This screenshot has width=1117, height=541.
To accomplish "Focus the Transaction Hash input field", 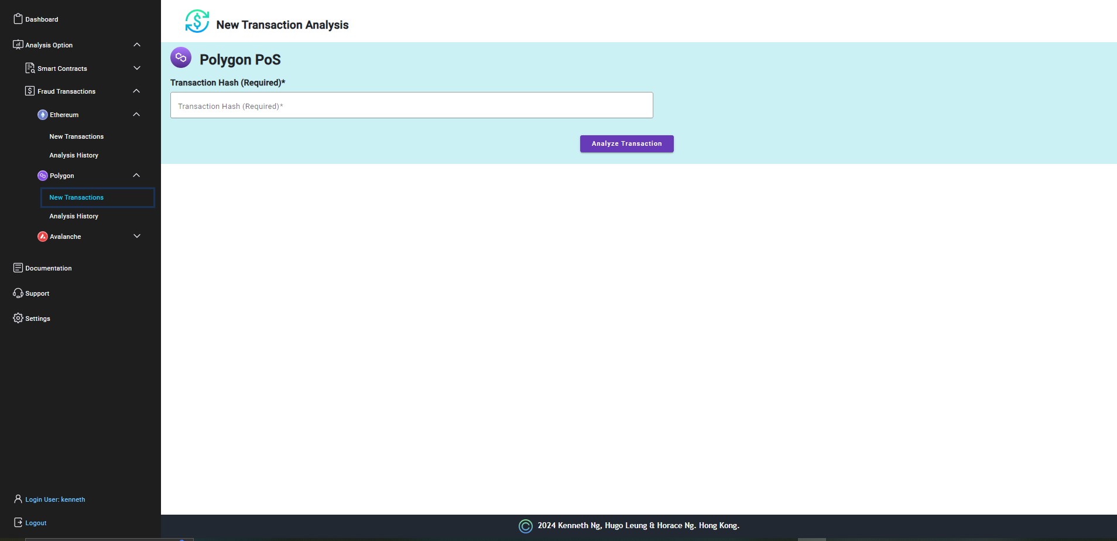I will click(x=412, y=105).
